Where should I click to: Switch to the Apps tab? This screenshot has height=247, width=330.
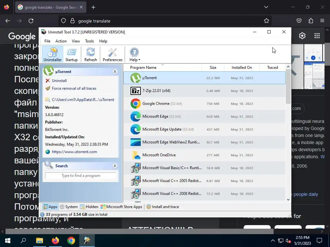pyautogui.click(x=50, y=207)
